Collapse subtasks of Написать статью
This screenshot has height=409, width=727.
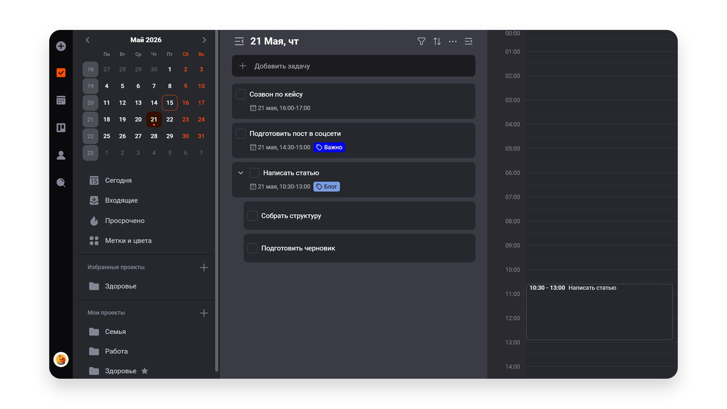pyautogui.click(x=240, y=173)
